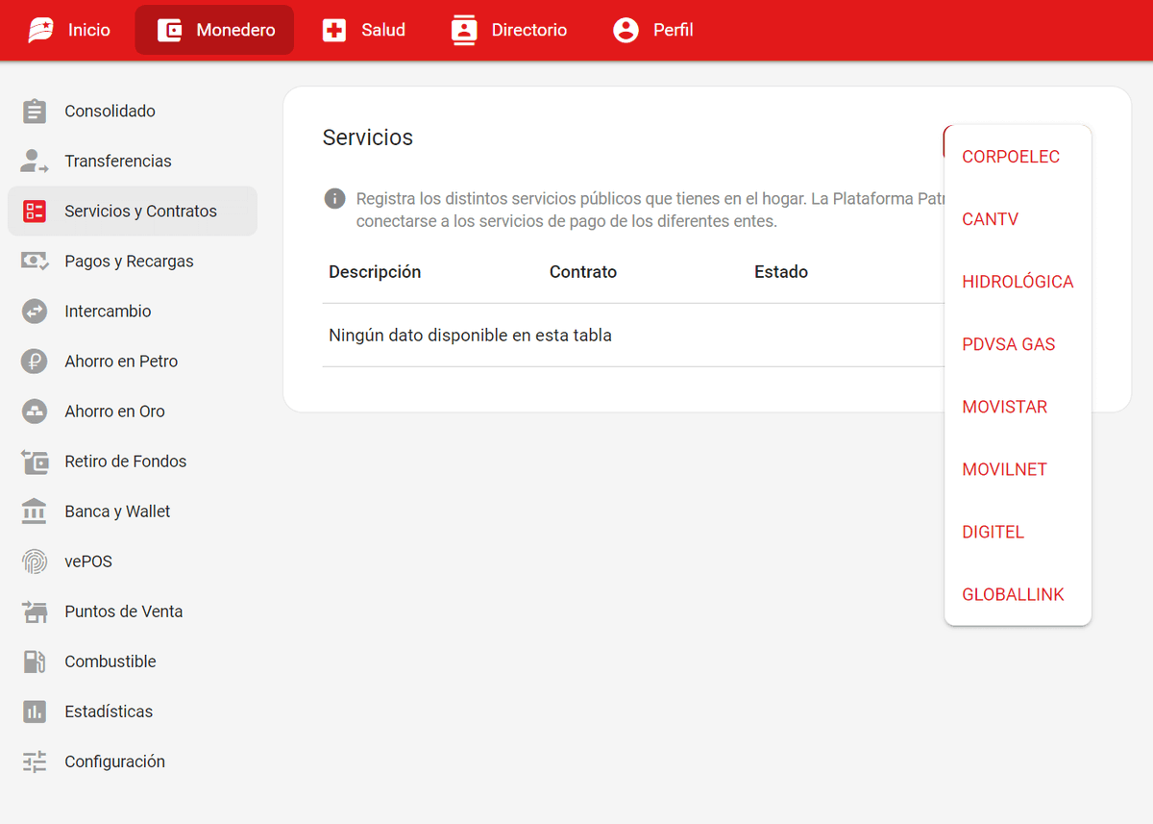Click the Salud red cross icon
The image size is (1153, 824).
(x=334, y=30)
